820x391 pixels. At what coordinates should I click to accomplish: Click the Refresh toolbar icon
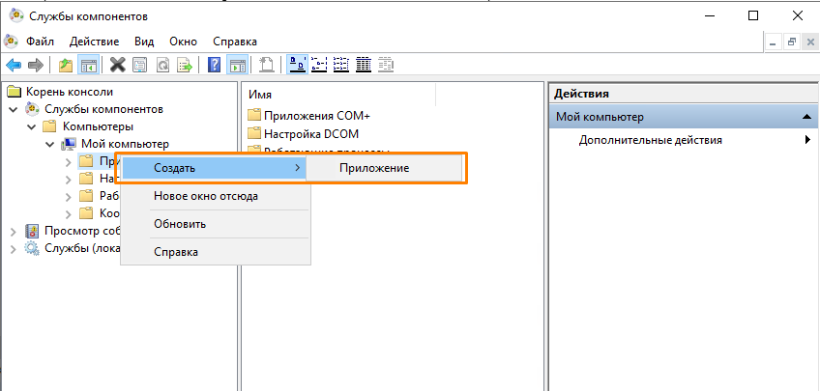point(161,65)
